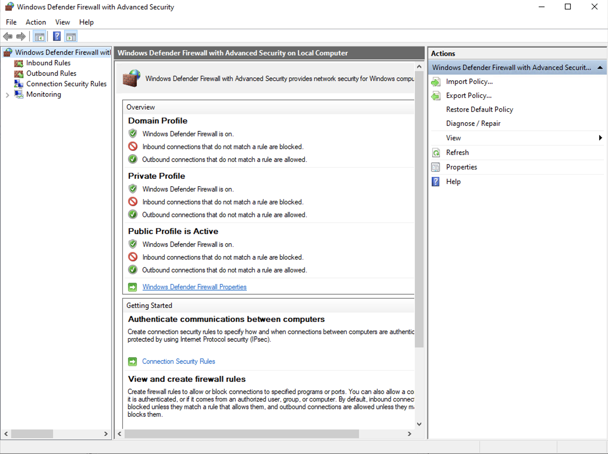Select the Monitoring tree item label
The height and width of the screenshot is (454, 608).
click(44, 94)
